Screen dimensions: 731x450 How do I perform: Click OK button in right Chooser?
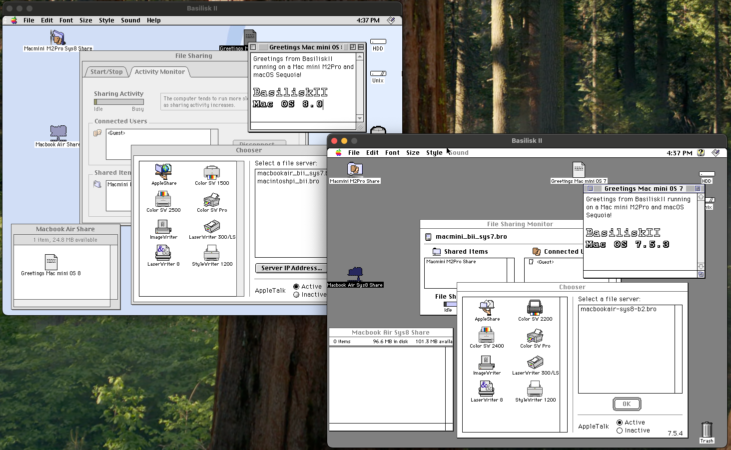pyautogui.click(x=627, y=404)
